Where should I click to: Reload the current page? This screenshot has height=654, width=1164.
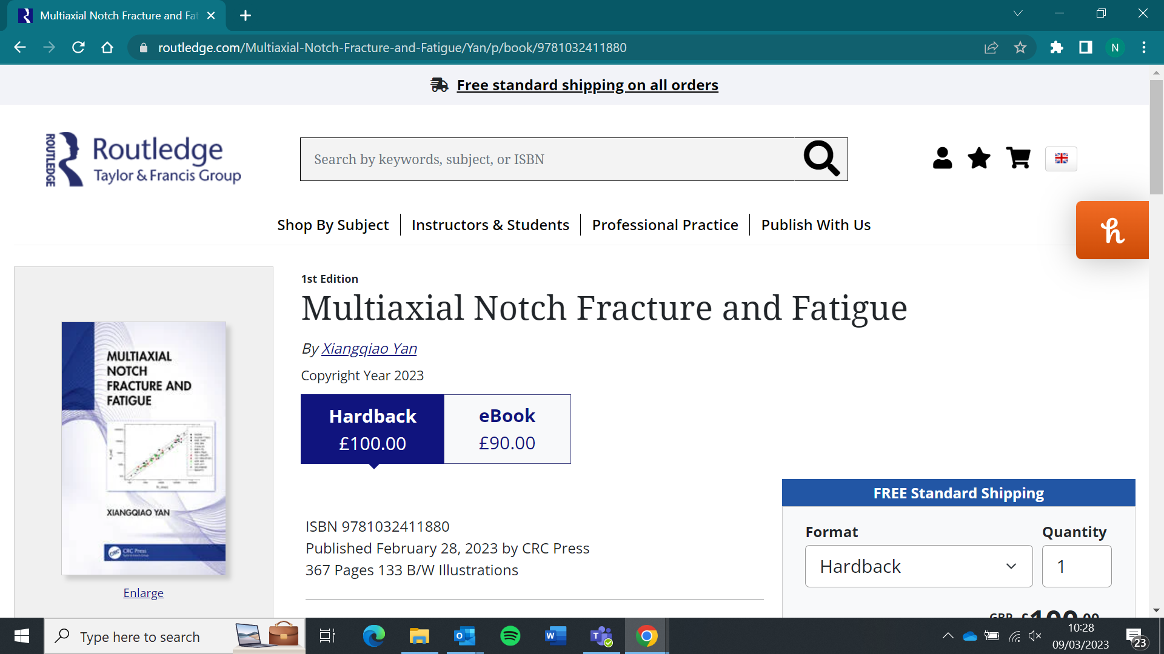(x=78, y=47)
